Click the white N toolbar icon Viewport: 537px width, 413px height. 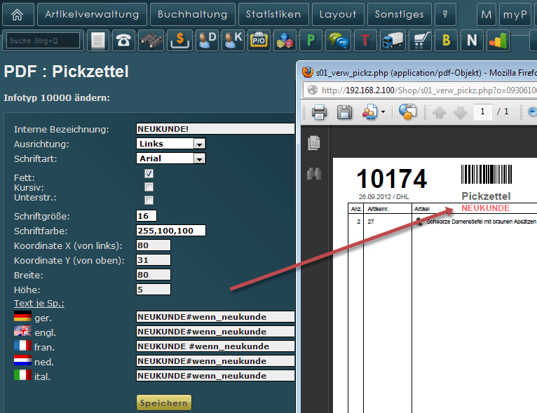point(473,41)
